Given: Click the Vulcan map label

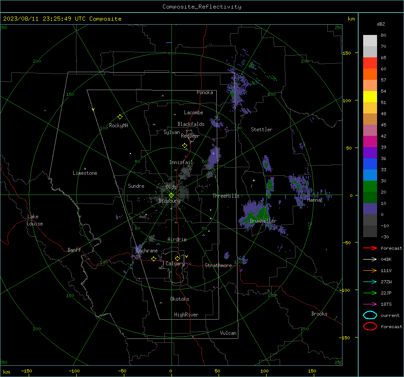Looking at the screenshot, I should click(228, 333).
